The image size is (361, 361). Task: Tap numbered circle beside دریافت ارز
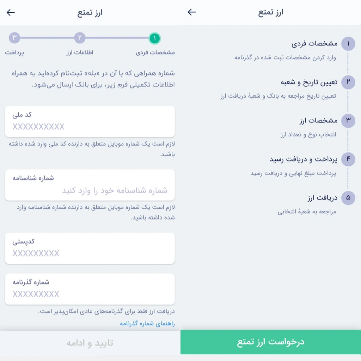point(348,198)
